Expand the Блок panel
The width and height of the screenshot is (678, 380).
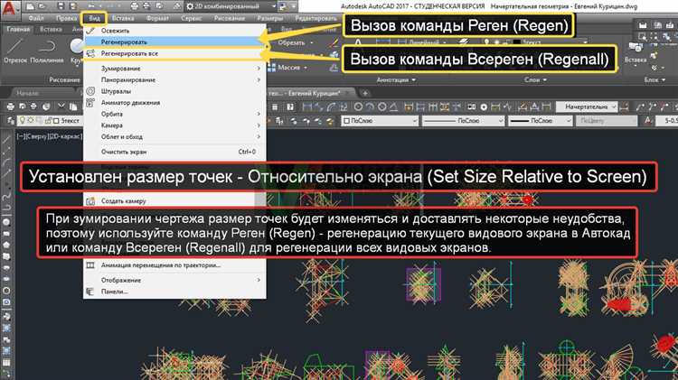click(x=654, y=80)
